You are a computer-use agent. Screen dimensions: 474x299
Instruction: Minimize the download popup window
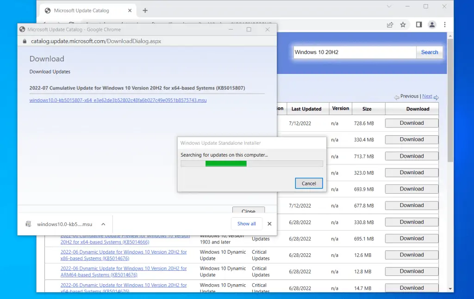231,30
